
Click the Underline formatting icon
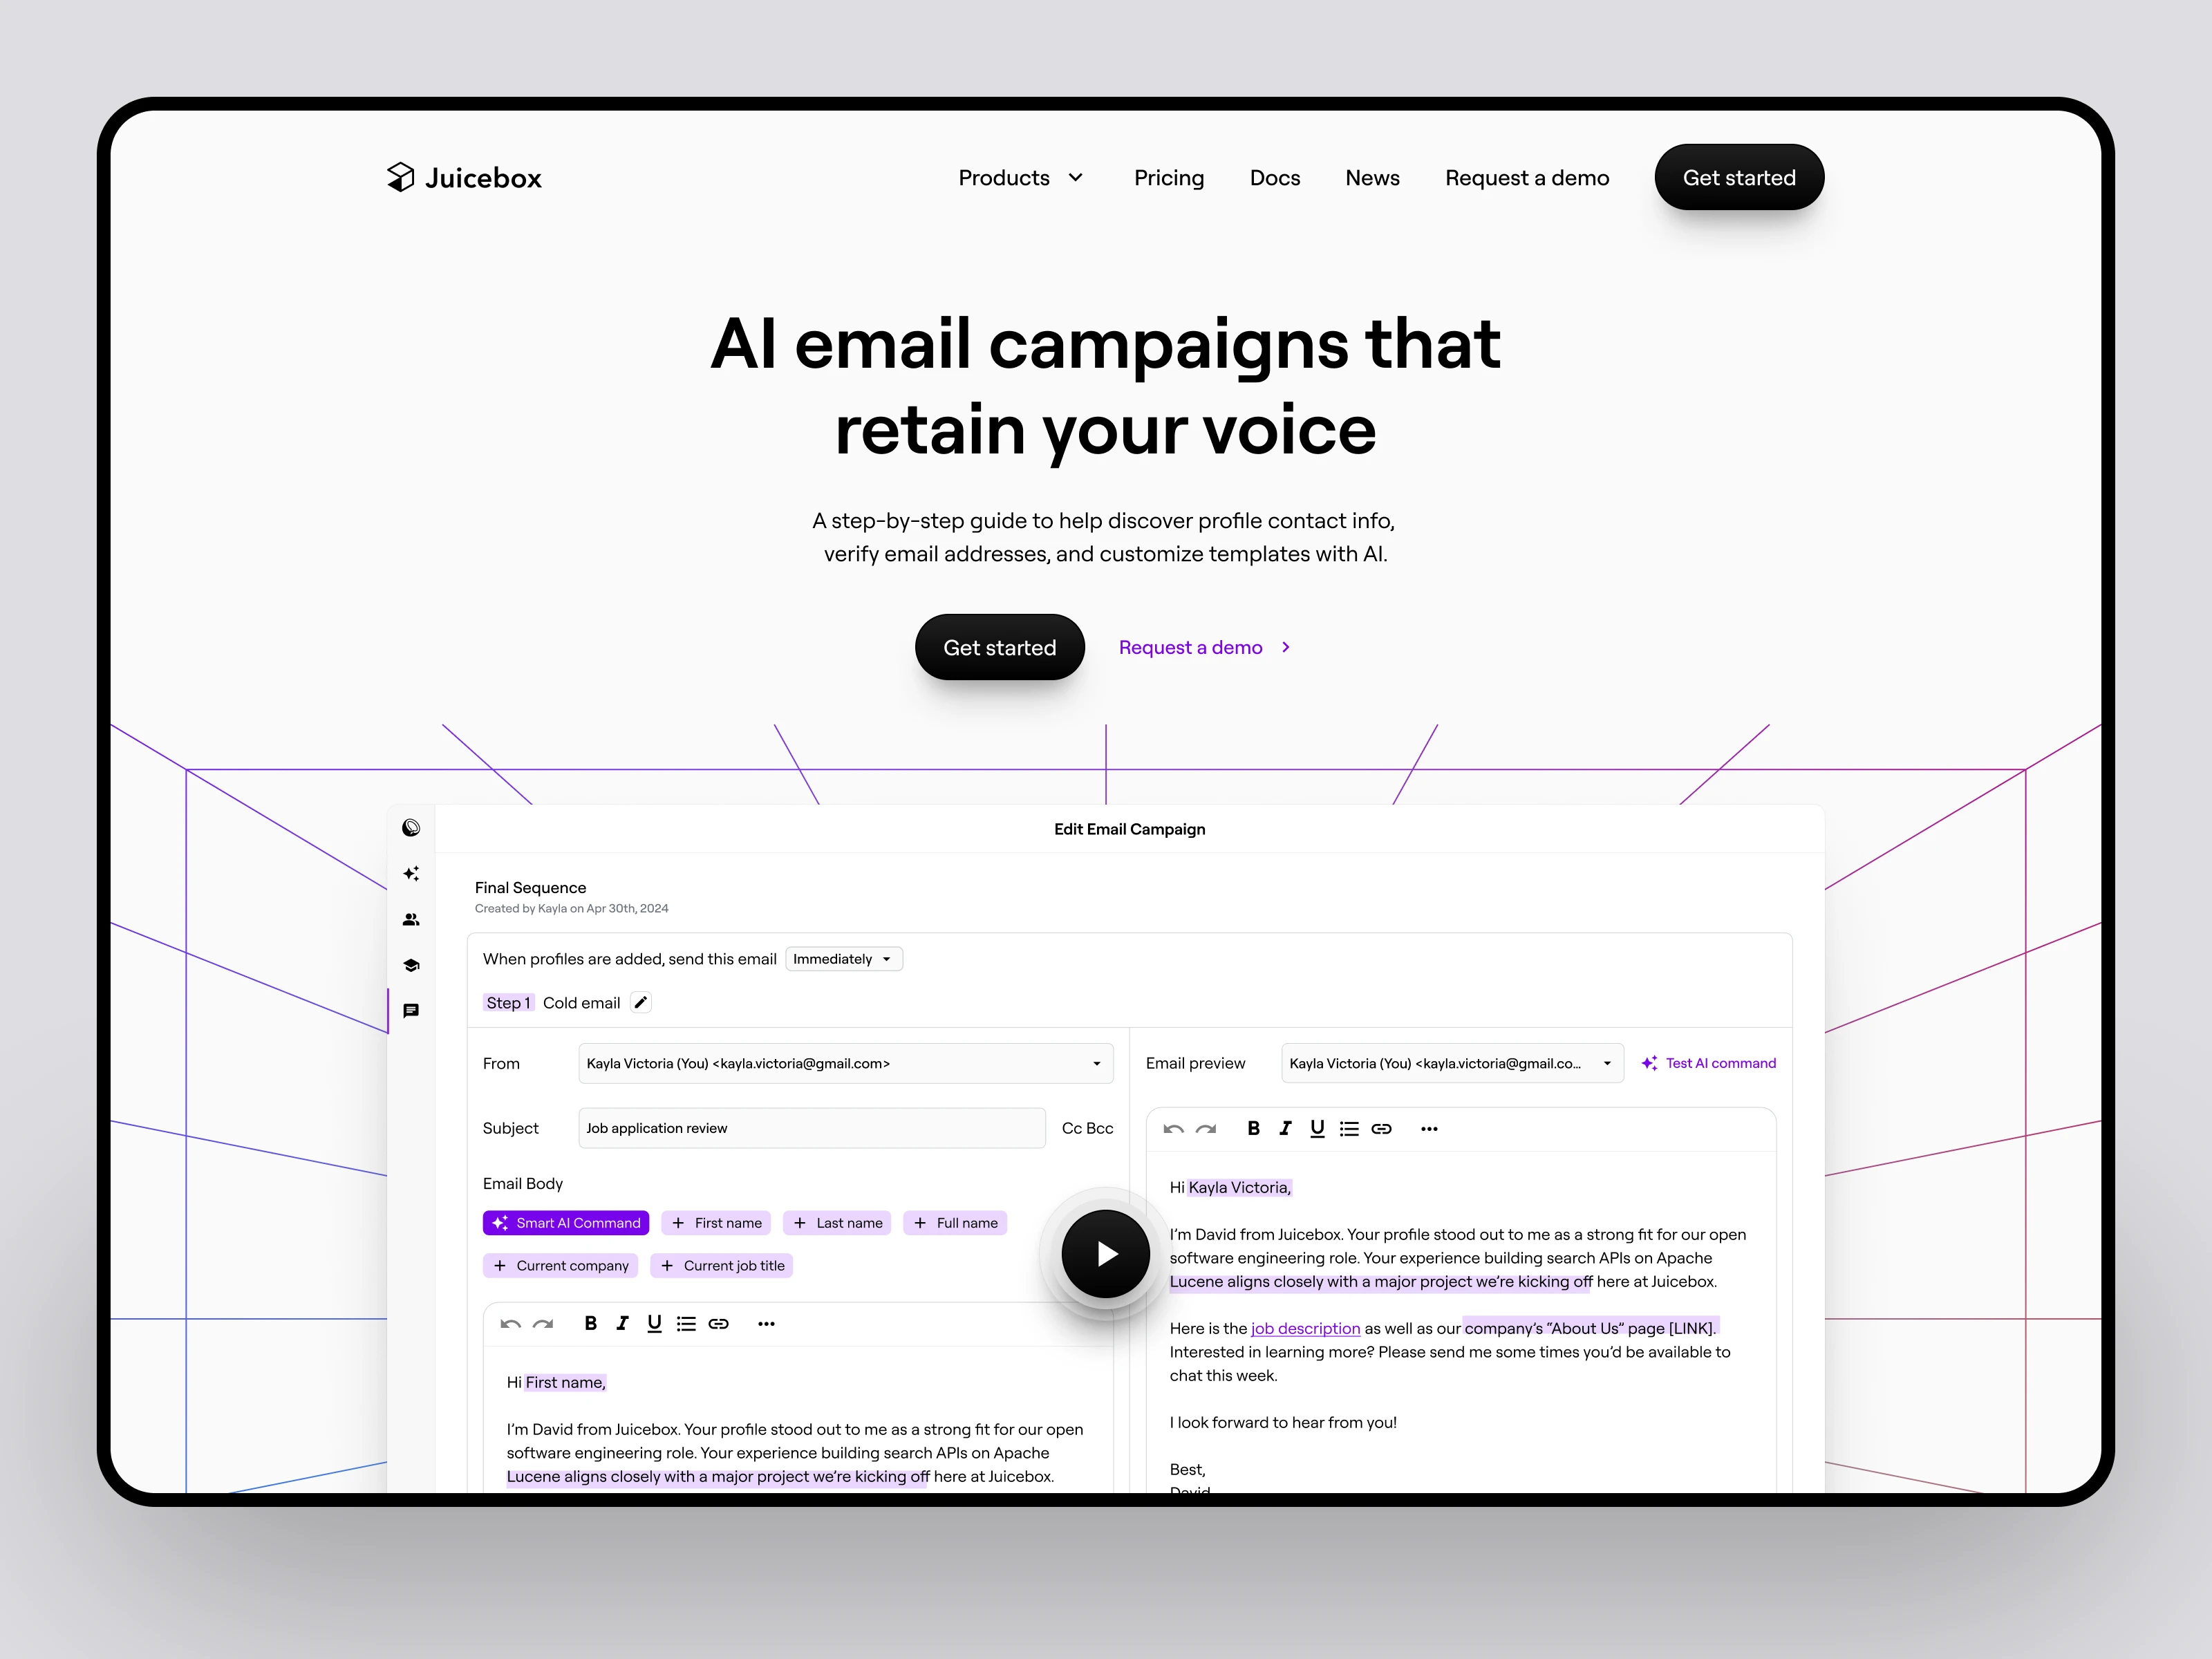click(653, 1326)
